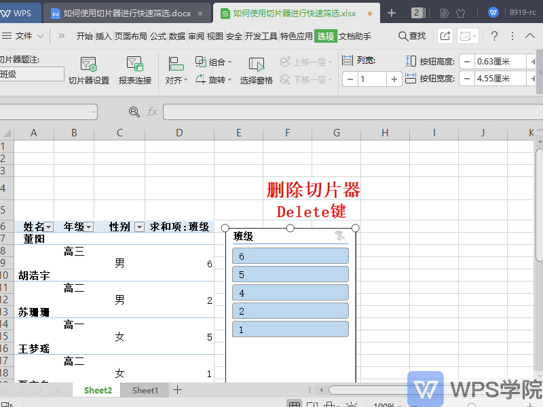Decrease the button height (按钮高度) value
Screen dimensions: 543x407
pyautogui.click(x=467, y=62)
